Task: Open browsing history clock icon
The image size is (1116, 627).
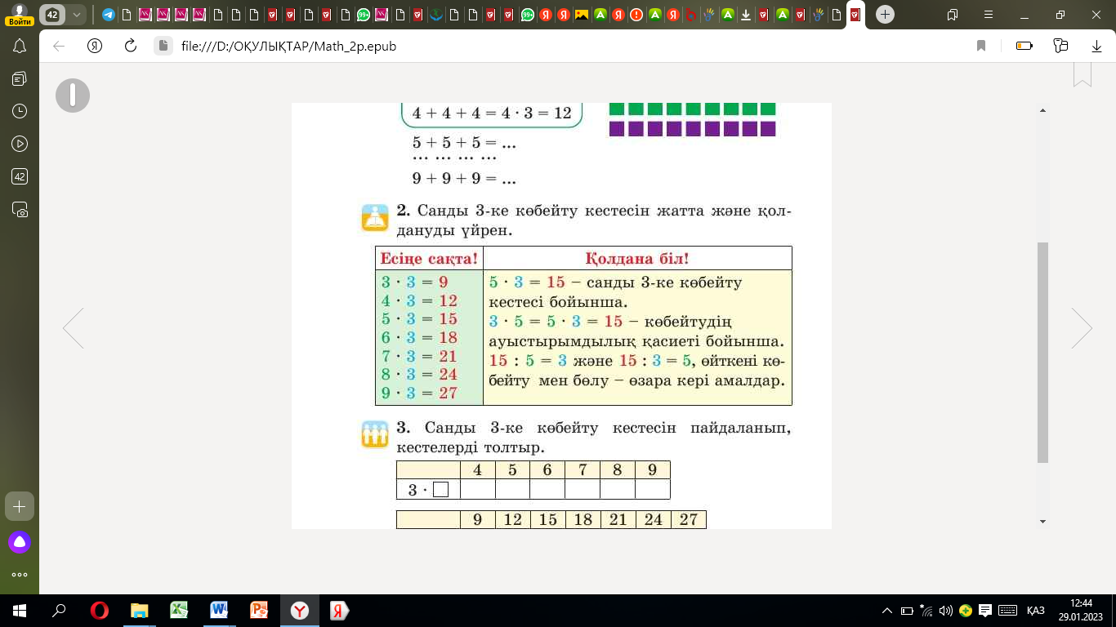Action: 20,111
